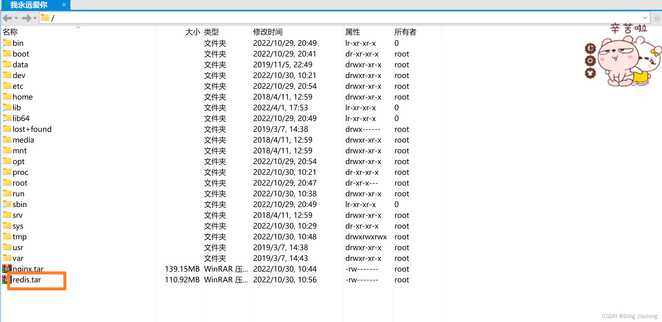The height and width of the screenshot is (322, 662).
Task: Click the lost+found folder name
Action: click(32, 129)
